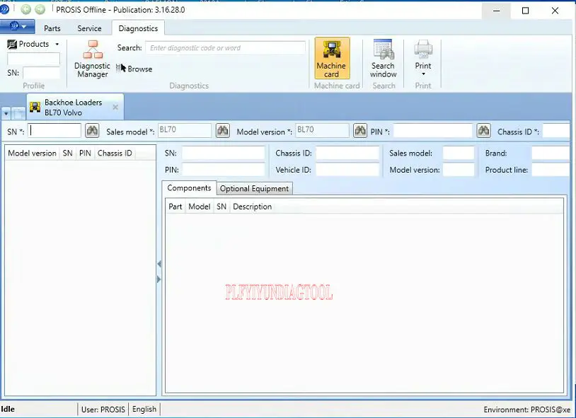Image resolution: width=576 pixels, height=418 pixels.
Task: Switch to the Service ribbon tab
Action: (89, 28)
